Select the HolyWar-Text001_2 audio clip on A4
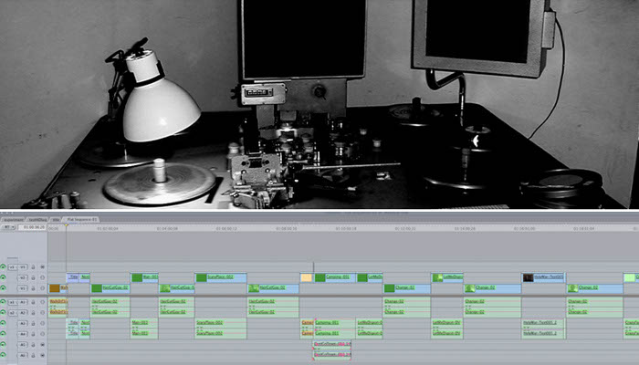 tap(543, 334)
